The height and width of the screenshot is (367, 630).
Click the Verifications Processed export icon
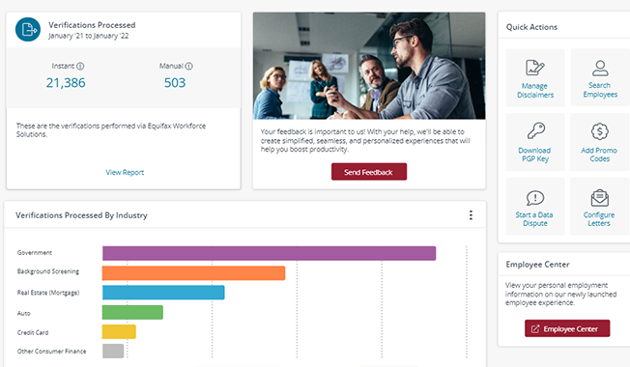tap(28, 29)
